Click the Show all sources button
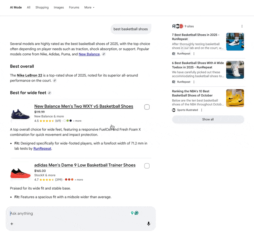Image resolution: width=254 pixels, height=233 pixels. pyautogui.click(x=208, y=119)
